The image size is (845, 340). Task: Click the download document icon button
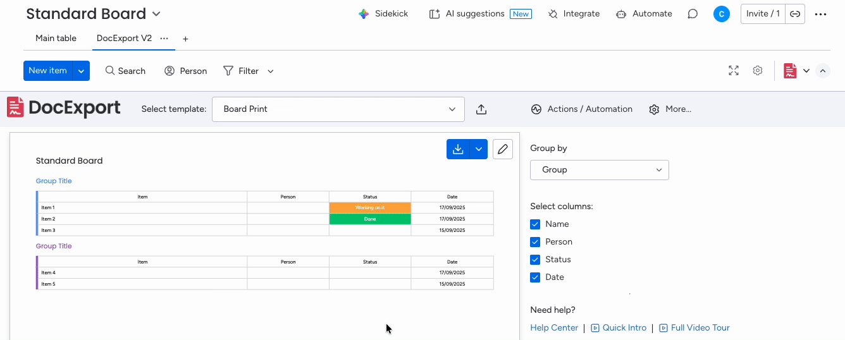click(458, 149)
